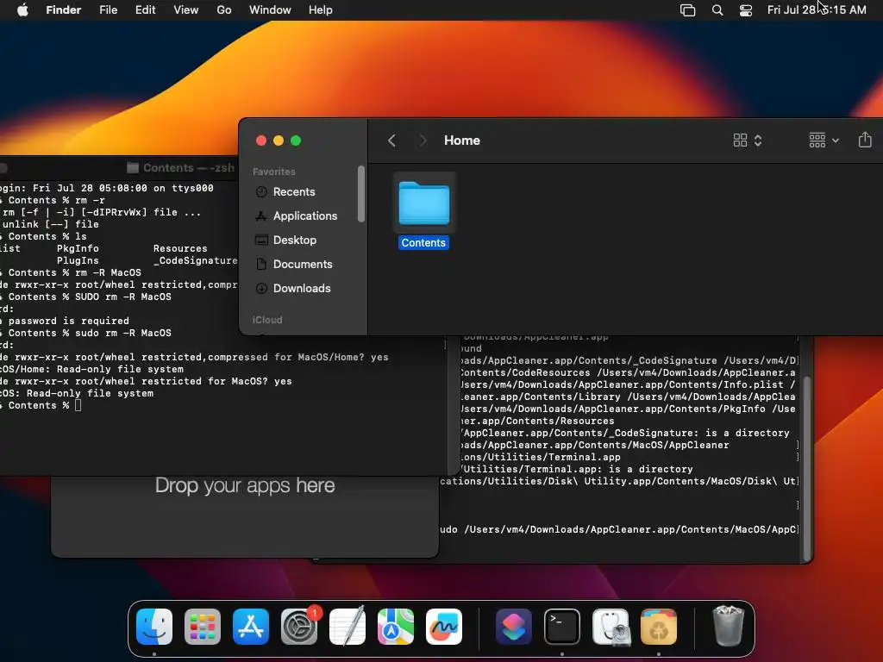Open Stage Manager icon in menu bar
The height and width of the screenshot is (662, 883).
(687, 10)
